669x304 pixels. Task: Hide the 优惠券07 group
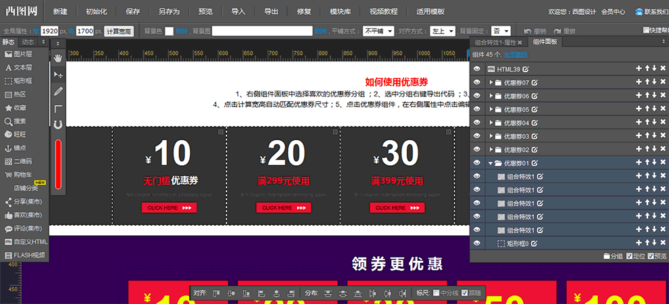click(x=477, y=82)
